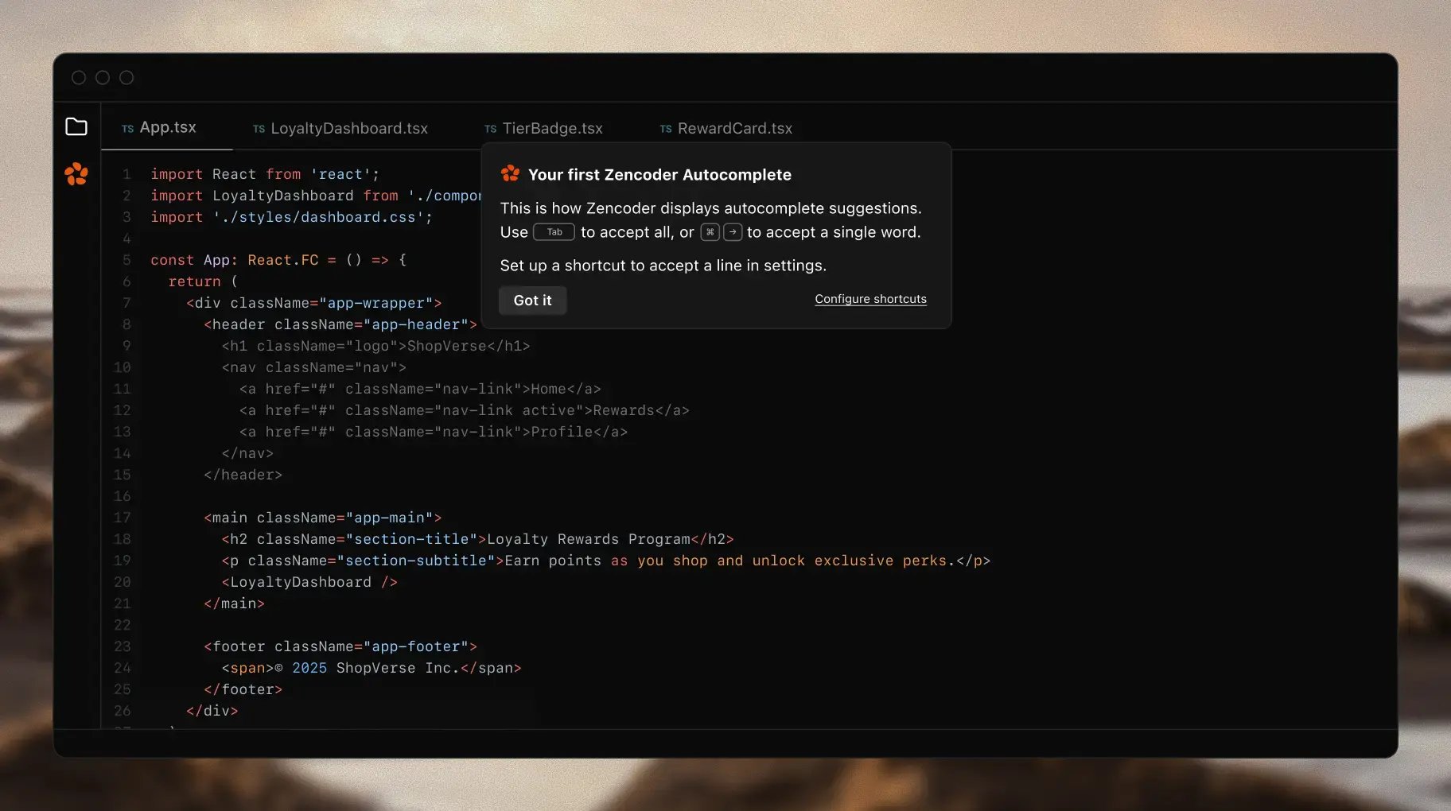The image size is (1451, 811).
Task: Click the Zencoder flower icon in the sidebar
Action: (76, 174)
